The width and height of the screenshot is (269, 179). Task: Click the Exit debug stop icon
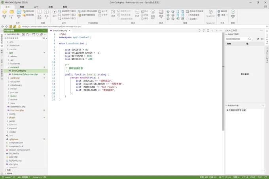(x=153, y=12)
